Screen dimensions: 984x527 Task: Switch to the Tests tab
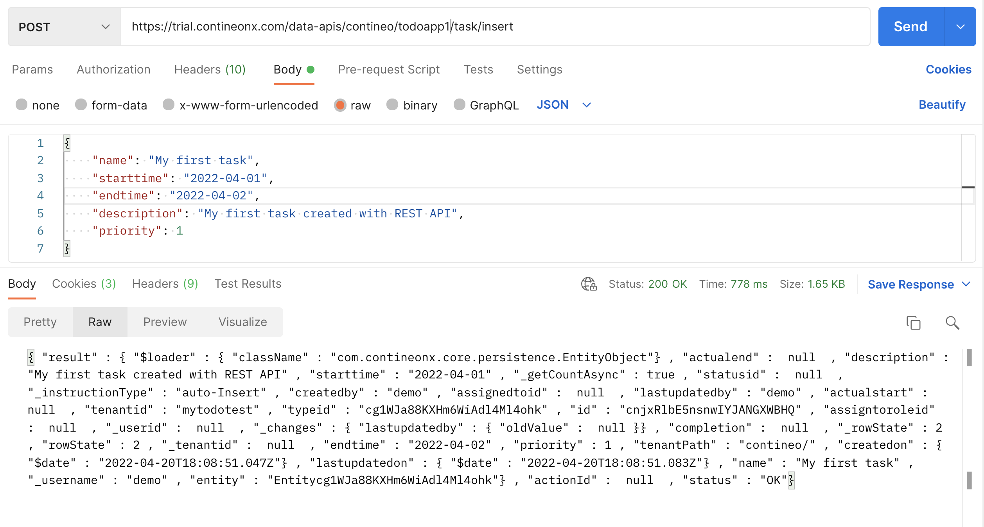tap(478, 69)
